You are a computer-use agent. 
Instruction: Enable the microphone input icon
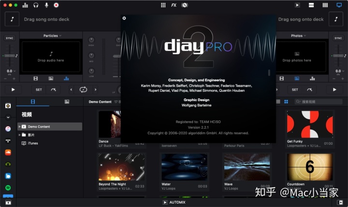tap(46, 5)
